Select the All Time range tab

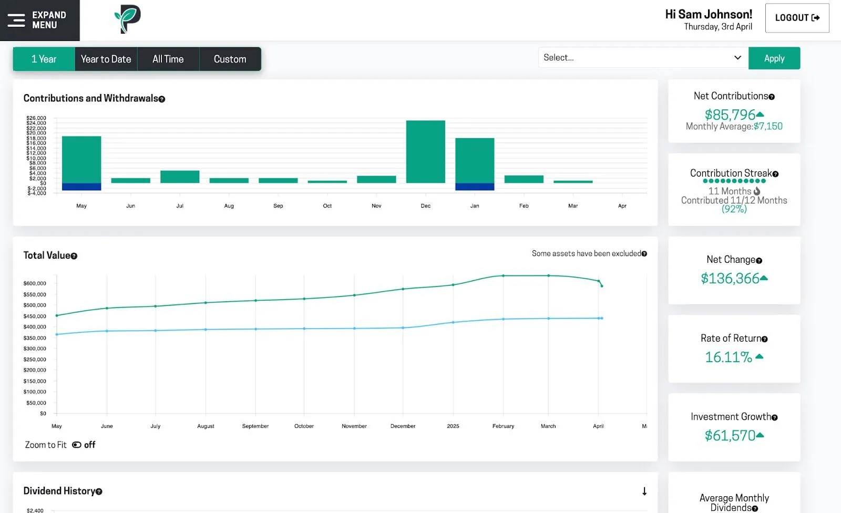[168, 59]
